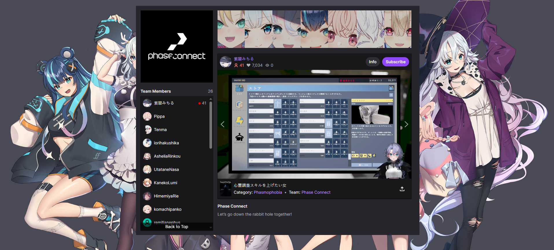Select the live 紫翠みちる name in Team Members
The height and width of the screenshot is (250, 554).
coord(164,103)
